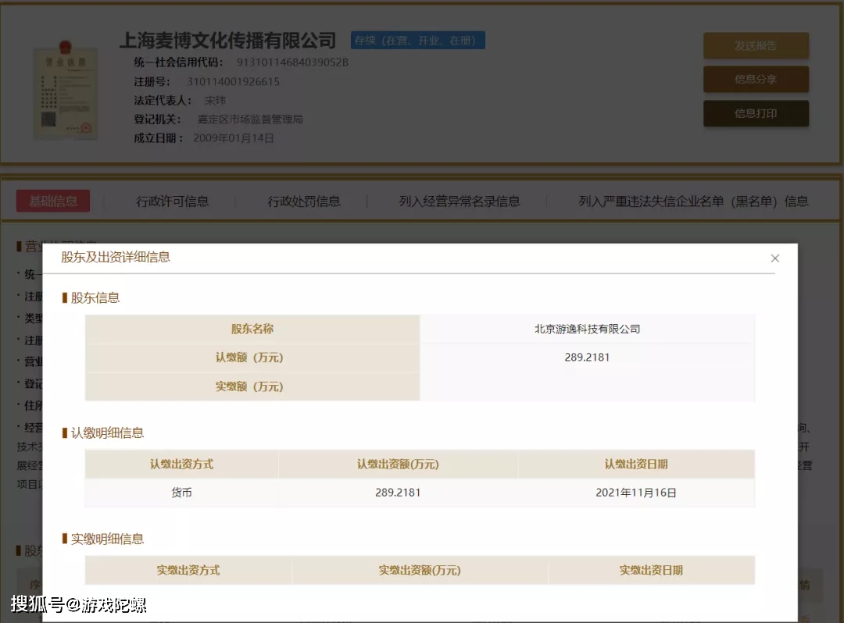844x623 pixels.
Task: Select the 基础信息 tab
Action: (x=53, y=201)
